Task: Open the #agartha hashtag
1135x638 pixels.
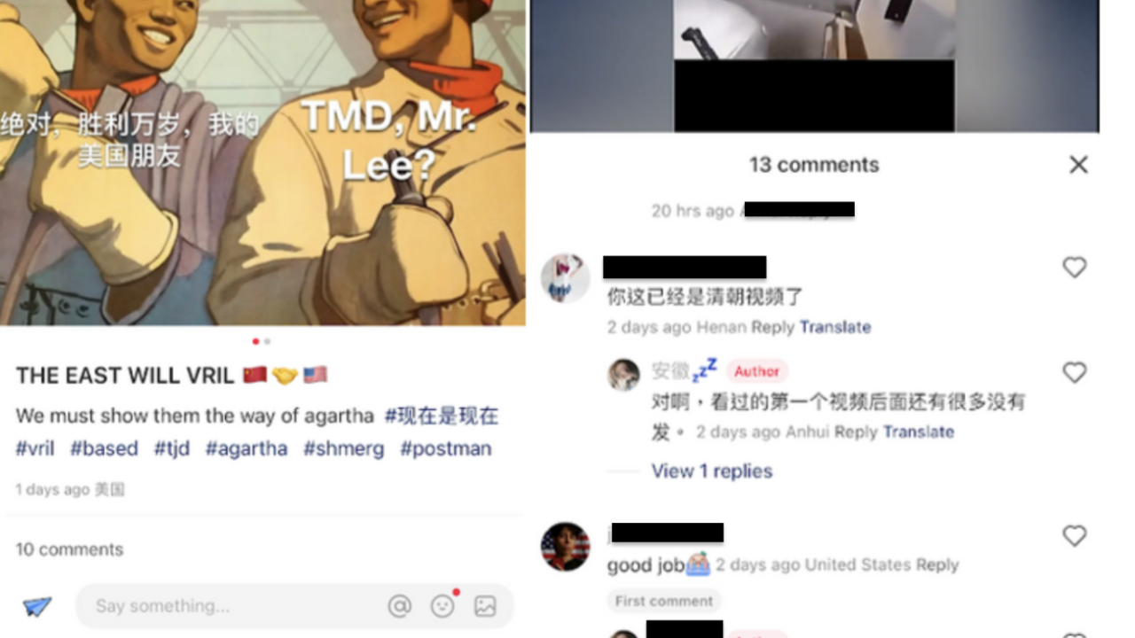Action: [x=247, y=448]
